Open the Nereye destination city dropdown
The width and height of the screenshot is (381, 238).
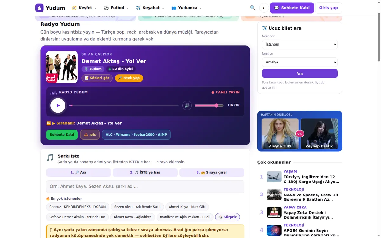tap(300, 62)
